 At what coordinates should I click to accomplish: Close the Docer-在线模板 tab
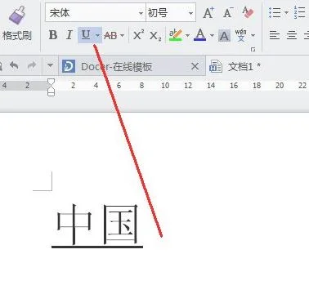(x=195, y=66)
